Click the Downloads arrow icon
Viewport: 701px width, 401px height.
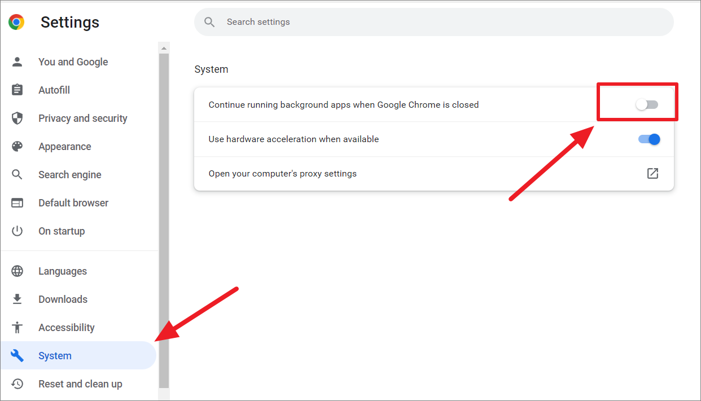coord(17,299)
